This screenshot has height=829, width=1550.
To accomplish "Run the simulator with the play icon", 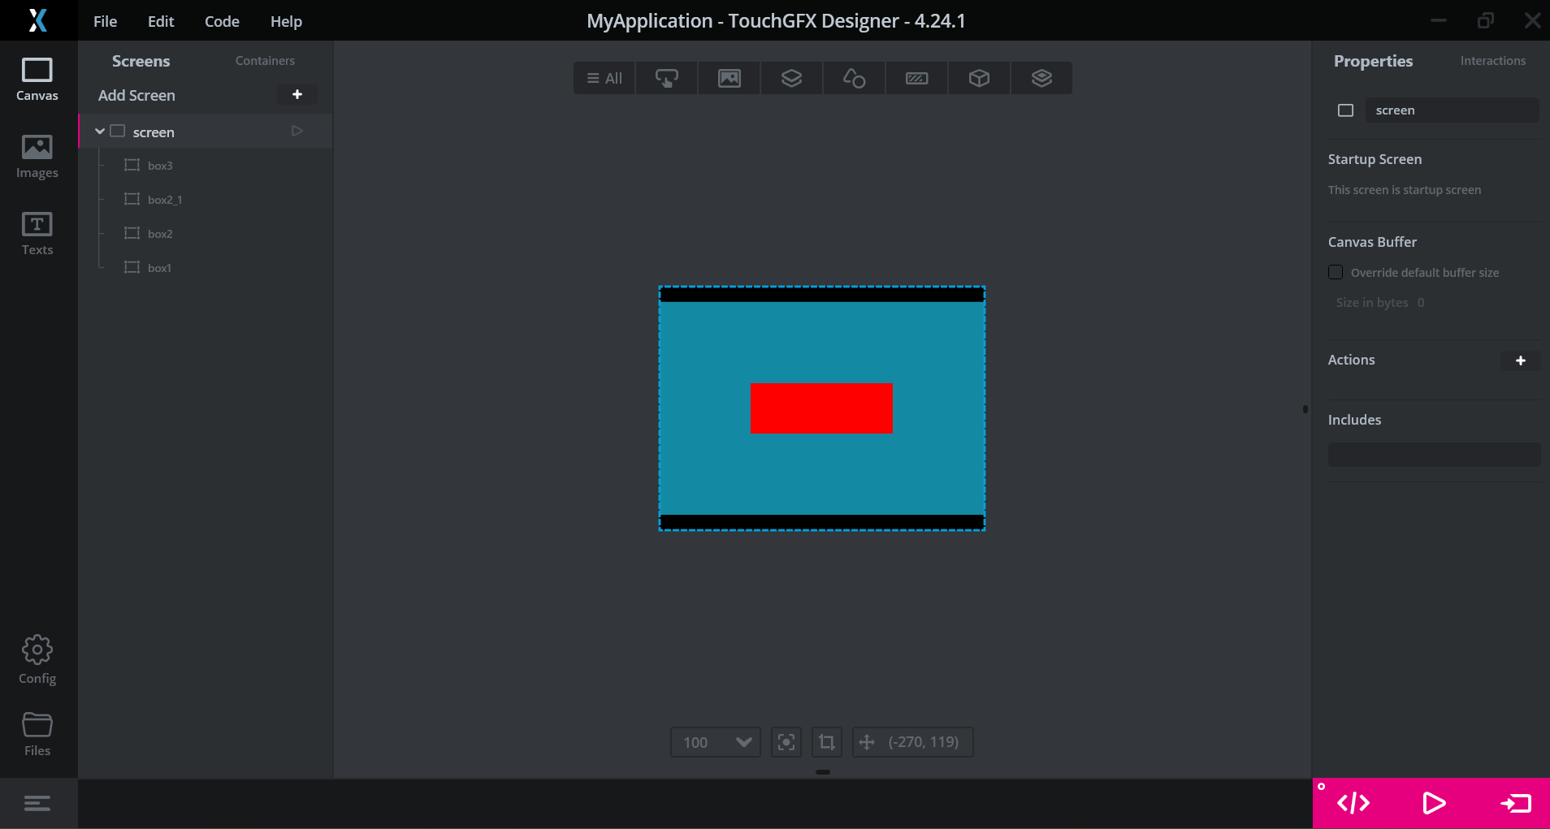I will tap(1434, 803).
